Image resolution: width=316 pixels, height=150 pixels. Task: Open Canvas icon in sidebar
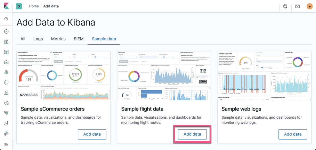point(6,62)
